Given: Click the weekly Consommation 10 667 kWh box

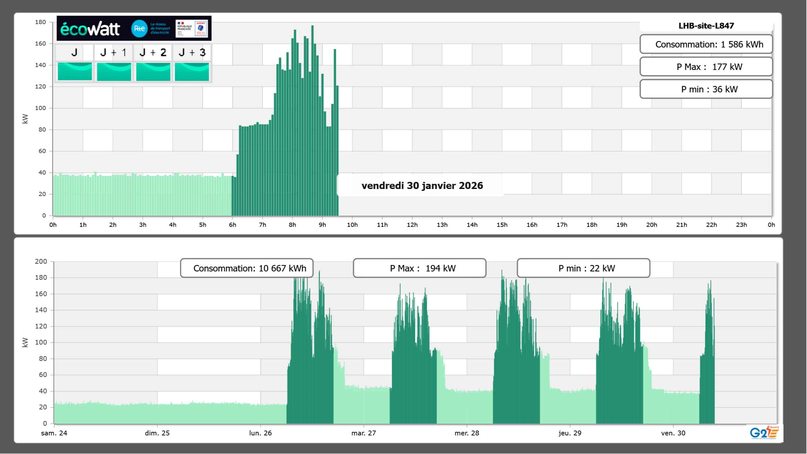Looking at the screenshot, I should pyautogui.click(x=247, y=268).
